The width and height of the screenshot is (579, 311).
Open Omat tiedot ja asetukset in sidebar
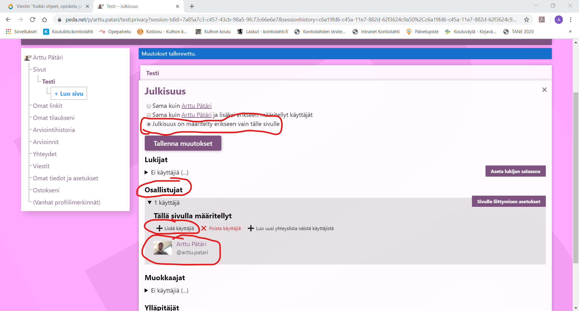65,178
